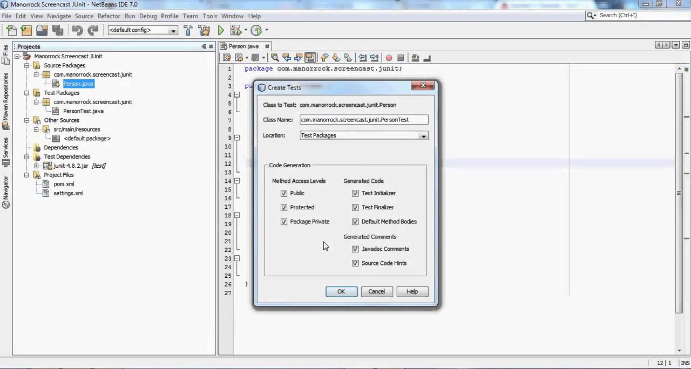Open the Maven Repositories side panel
This screenshot has height=369, width=691.
6,101
